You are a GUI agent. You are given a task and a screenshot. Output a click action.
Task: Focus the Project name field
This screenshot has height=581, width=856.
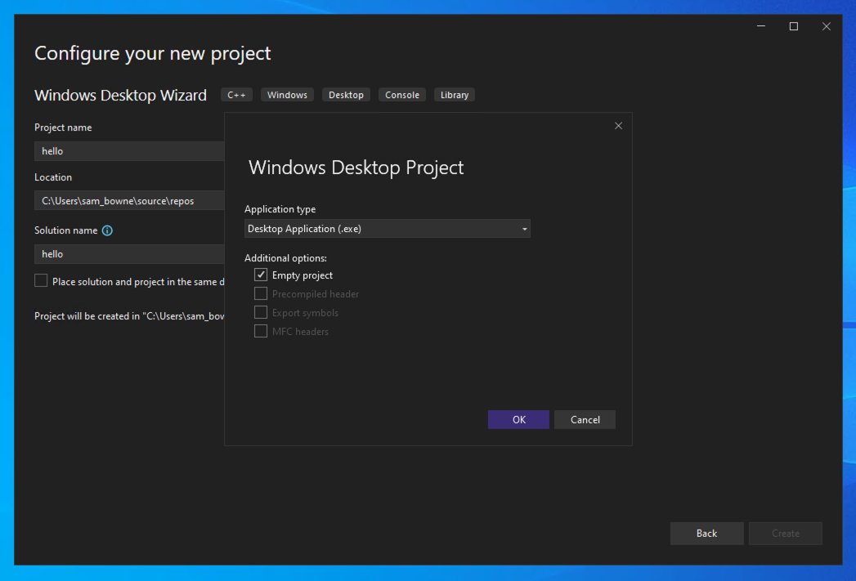pyautogui.click(x=129, y=151)
